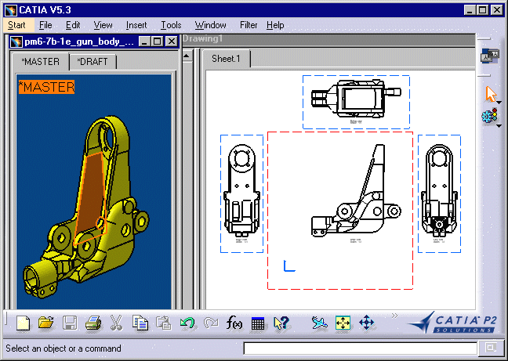Screen dimensions: 508x361
Task: Open the Window menu
Action: (211, 25)
